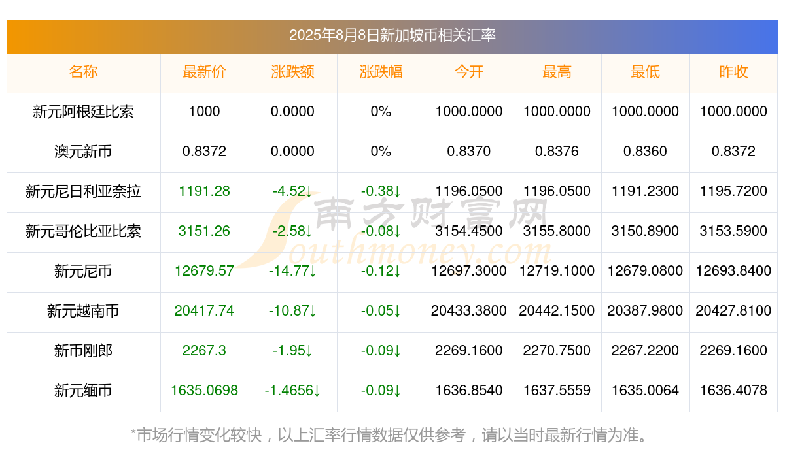Viewport: 785px width, 456px height.
Task: Click the 新元尼日利亚奈拉 row name
Action: tap(83, 191)
